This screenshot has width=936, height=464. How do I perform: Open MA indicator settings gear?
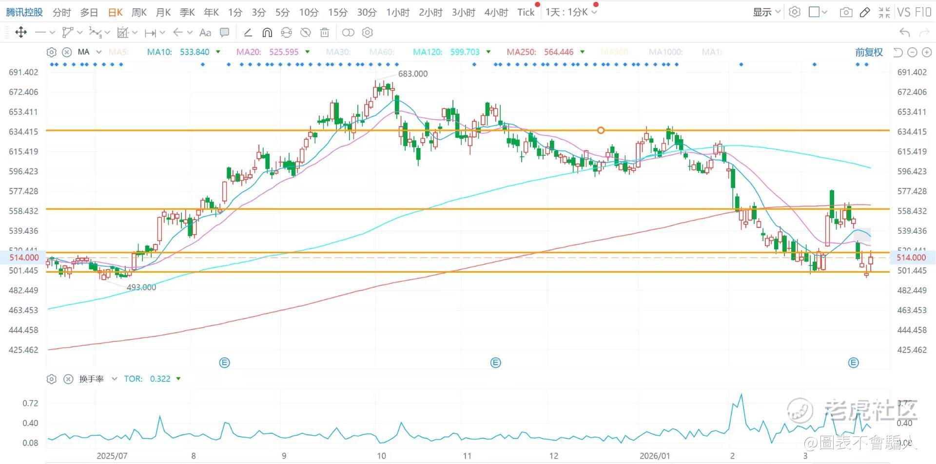click(51, 52)
